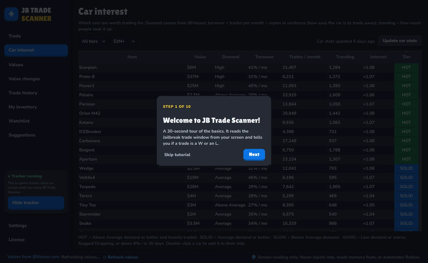Click the Parisian car name
This screenshot has width=428, height=263.
pyautogui.click(x=87, y=104)
